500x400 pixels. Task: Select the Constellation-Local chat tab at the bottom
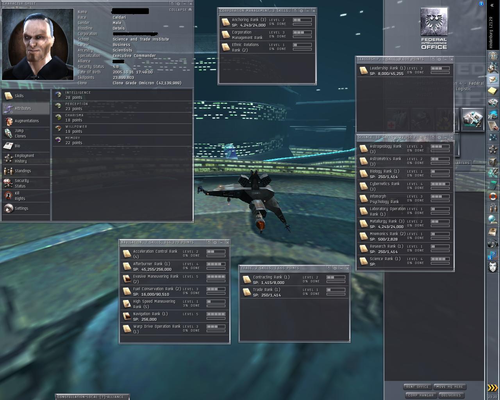(92, 397)
